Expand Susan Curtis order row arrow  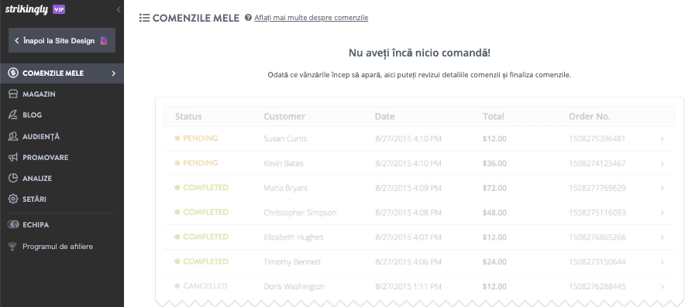(x=663, y=139)
